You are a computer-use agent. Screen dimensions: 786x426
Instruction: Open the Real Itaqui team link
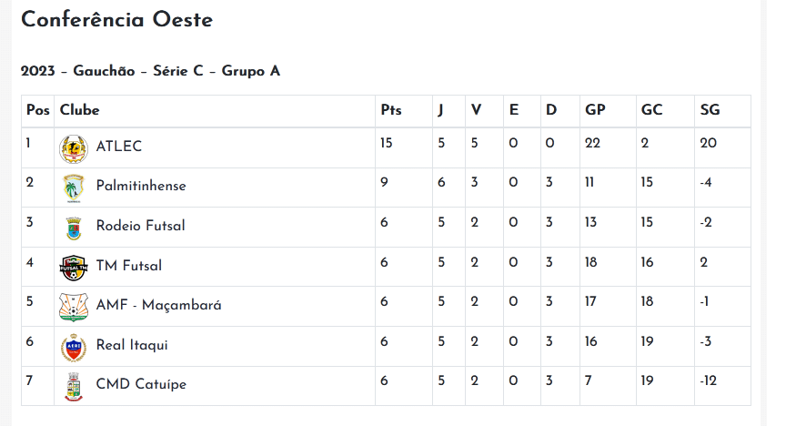(x=132, y=345)
